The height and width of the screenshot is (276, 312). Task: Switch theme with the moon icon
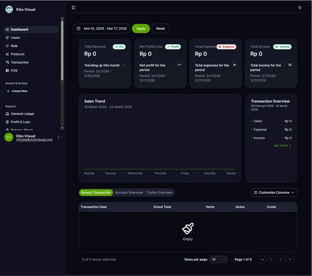300,7
